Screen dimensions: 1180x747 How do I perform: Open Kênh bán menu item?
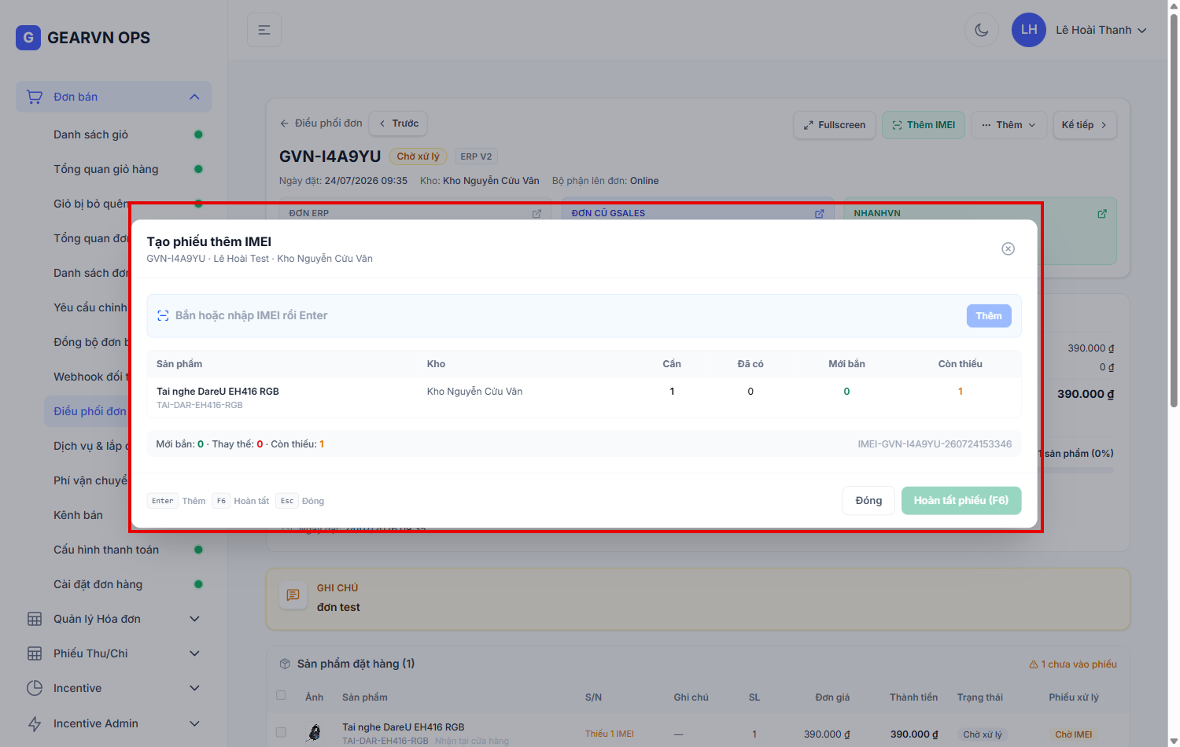tap(78, 515)
